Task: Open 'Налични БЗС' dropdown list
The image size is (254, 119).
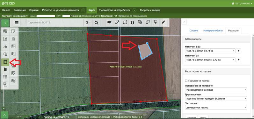Action: click(210, 51)
